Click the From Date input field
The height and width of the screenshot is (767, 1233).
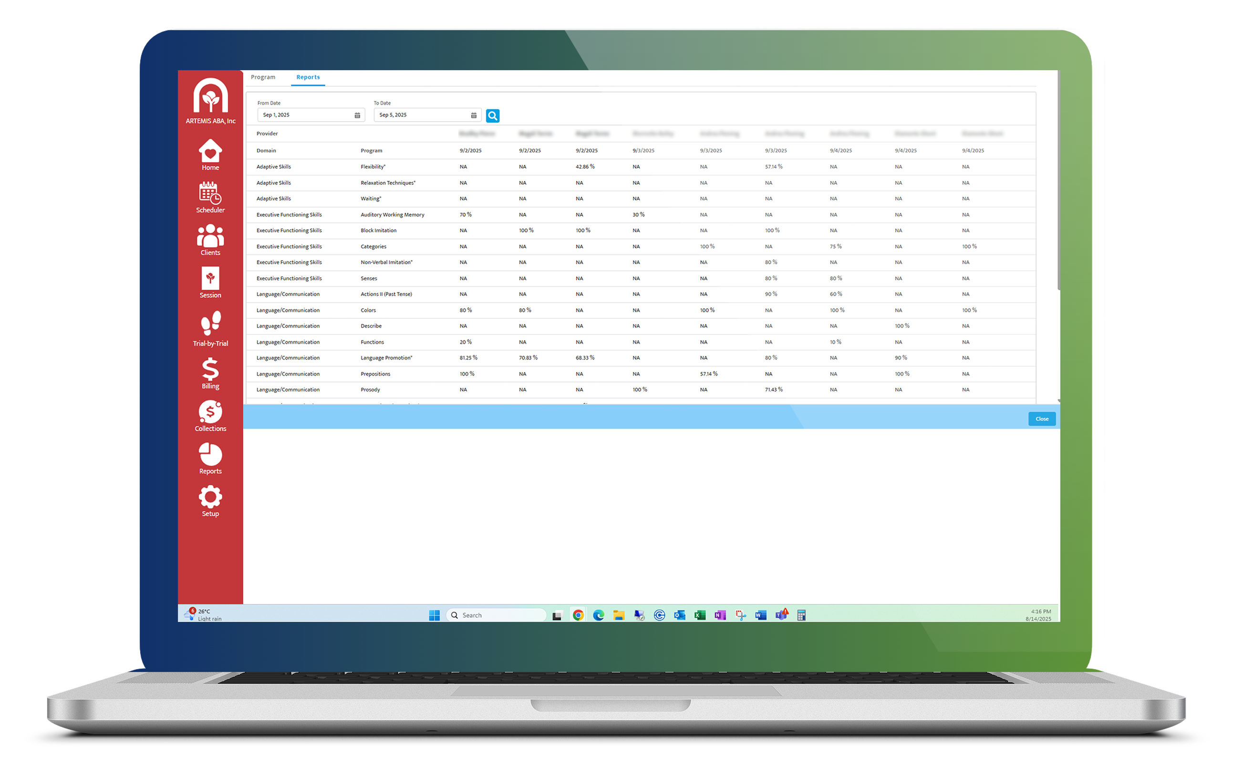pos(311,115)
